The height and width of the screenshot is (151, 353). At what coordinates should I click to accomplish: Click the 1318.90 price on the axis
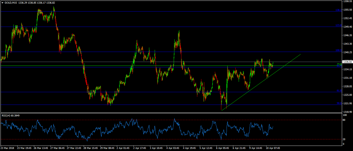coord(347,112)
